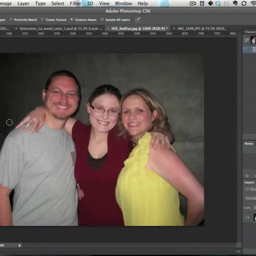
Task: Open the Image menu
Action: pyautogui.click(x=6, y=4)
